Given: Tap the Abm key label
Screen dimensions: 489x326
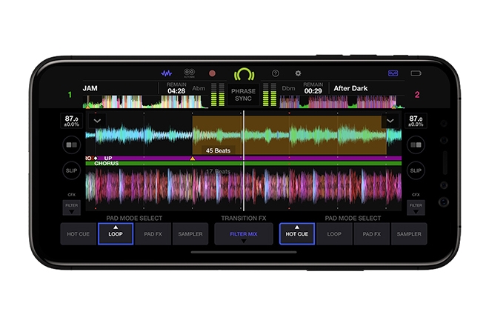Looking at the screenshot, I should pyautogui.click(x=199, y=88).
